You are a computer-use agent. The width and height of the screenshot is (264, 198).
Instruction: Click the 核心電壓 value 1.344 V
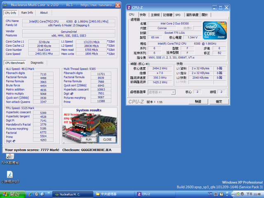[193, 38]
